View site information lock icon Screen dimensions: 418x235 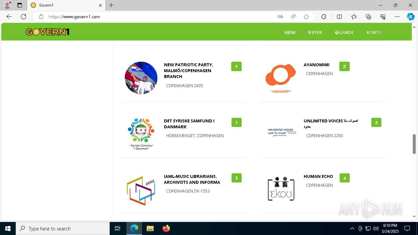tap(41, 17)
